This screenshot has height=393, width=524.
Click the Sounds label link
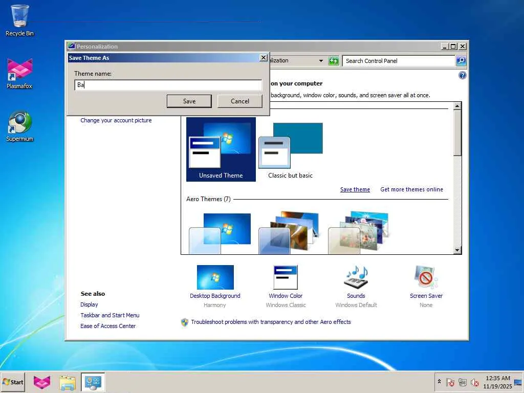(356, 296)
